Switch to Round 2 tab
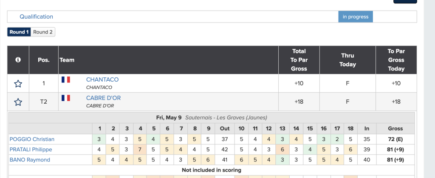 pyautogui.click(x=43, y=32)
